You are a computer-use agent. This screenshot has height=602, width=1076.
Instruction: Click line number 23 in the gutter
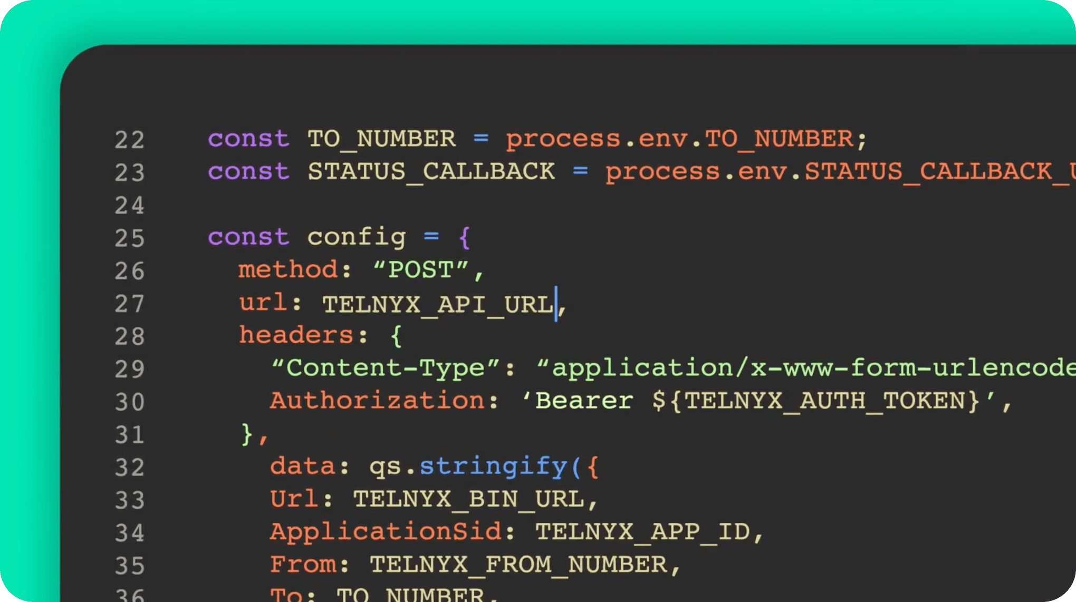pos(130,172)
